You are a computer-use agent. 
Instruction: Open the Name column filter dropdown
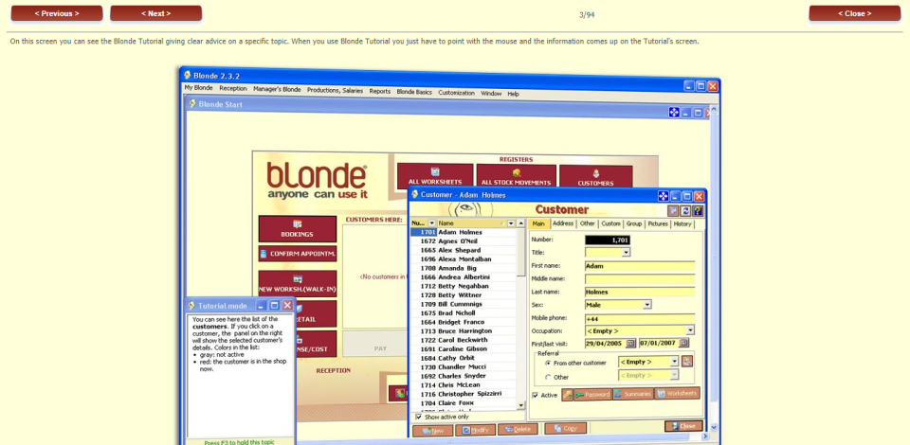(511, 223)
